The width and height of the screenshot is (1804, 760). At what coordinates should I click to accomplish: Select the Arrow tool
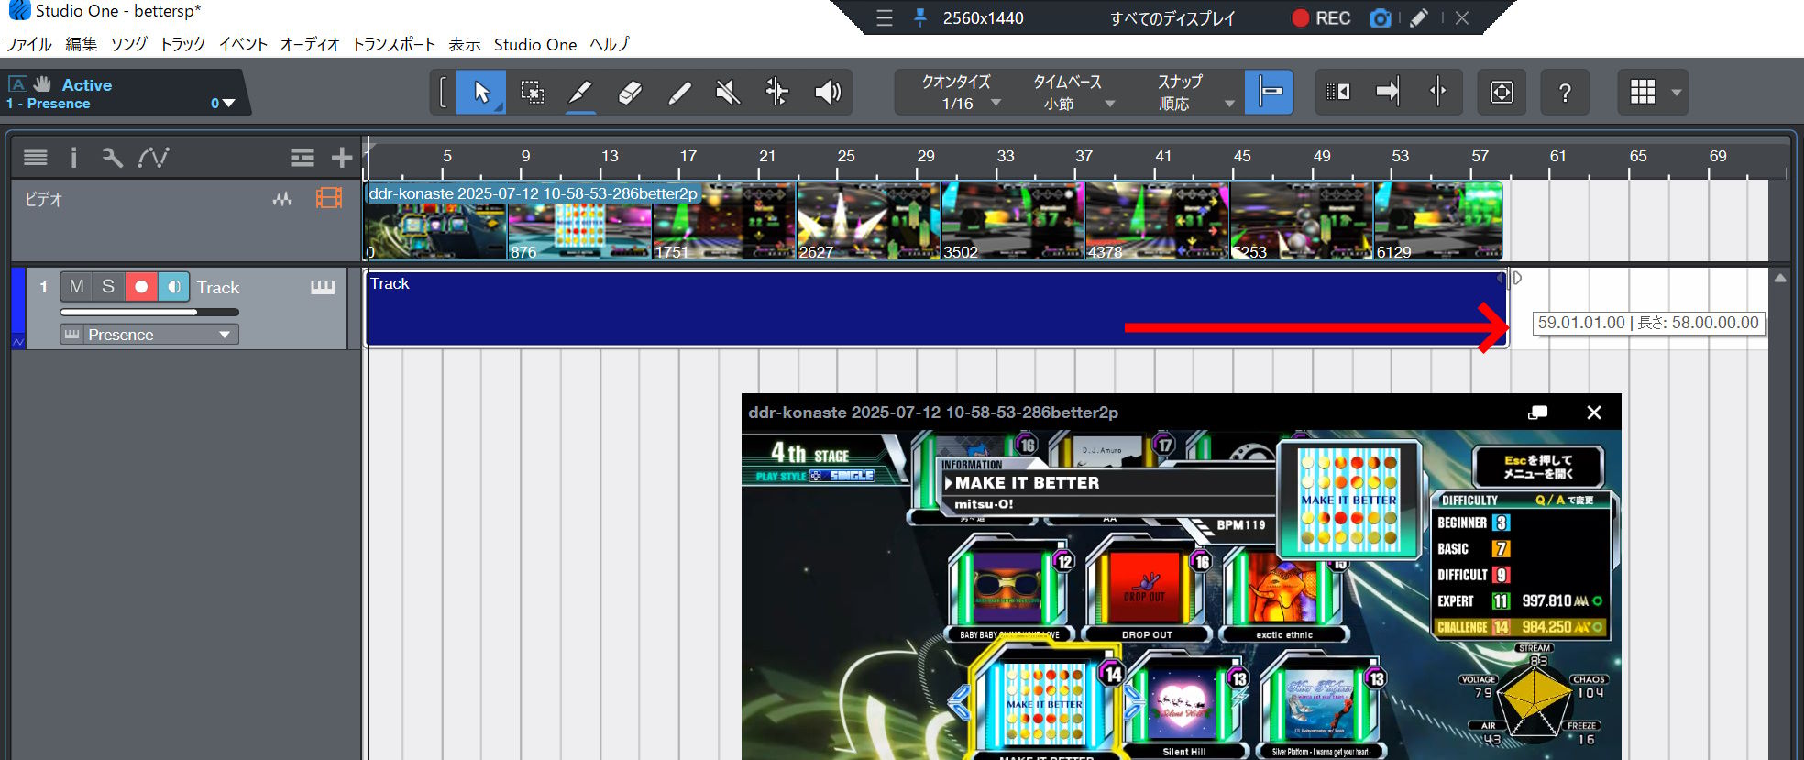tap(481, 92)
